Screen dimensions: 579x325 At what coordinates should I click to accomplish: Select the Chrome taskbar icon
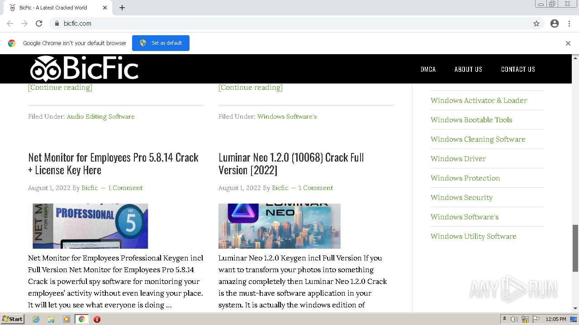click(x=81, y=319)
